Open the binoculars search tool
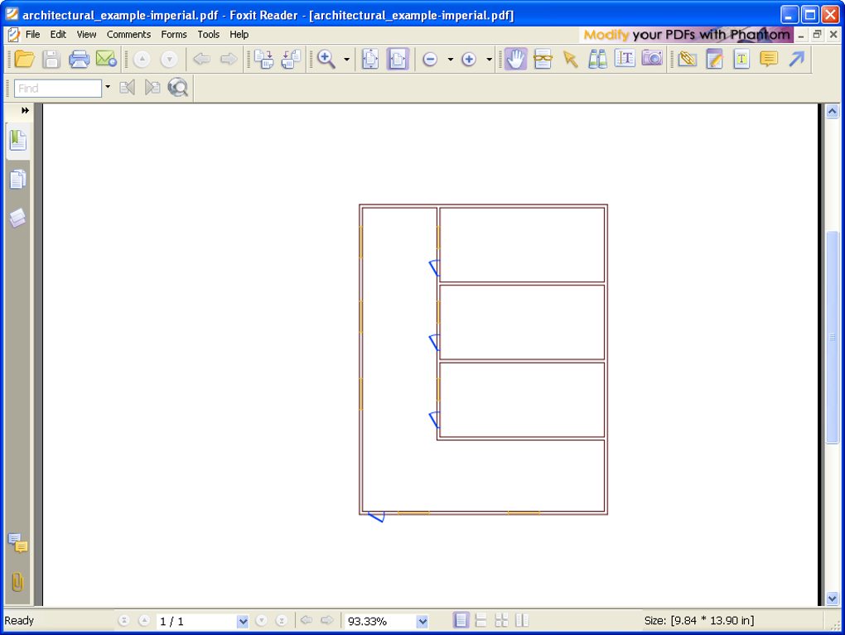Image resolution: width=845 pixels, height=635 pixels. click(597, 59)
